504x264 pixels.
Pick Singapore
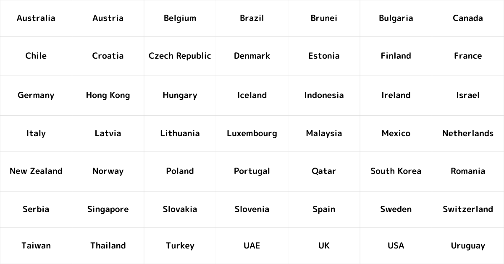[108, 209]
